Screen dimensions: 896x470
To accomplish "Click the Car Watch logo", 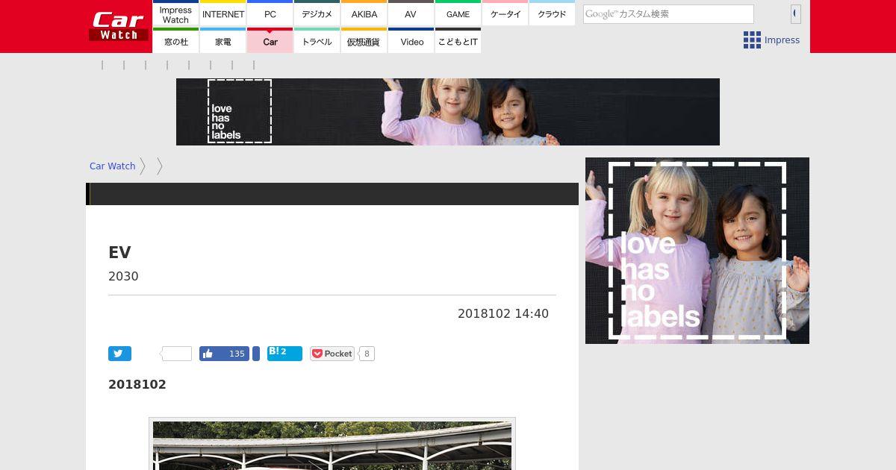I will pos(119,26).
